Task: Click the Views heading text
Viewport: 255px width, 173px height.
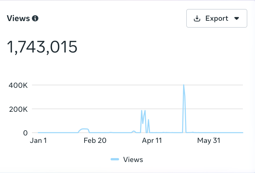Action: pyautogui.click(x=18, y=18)
